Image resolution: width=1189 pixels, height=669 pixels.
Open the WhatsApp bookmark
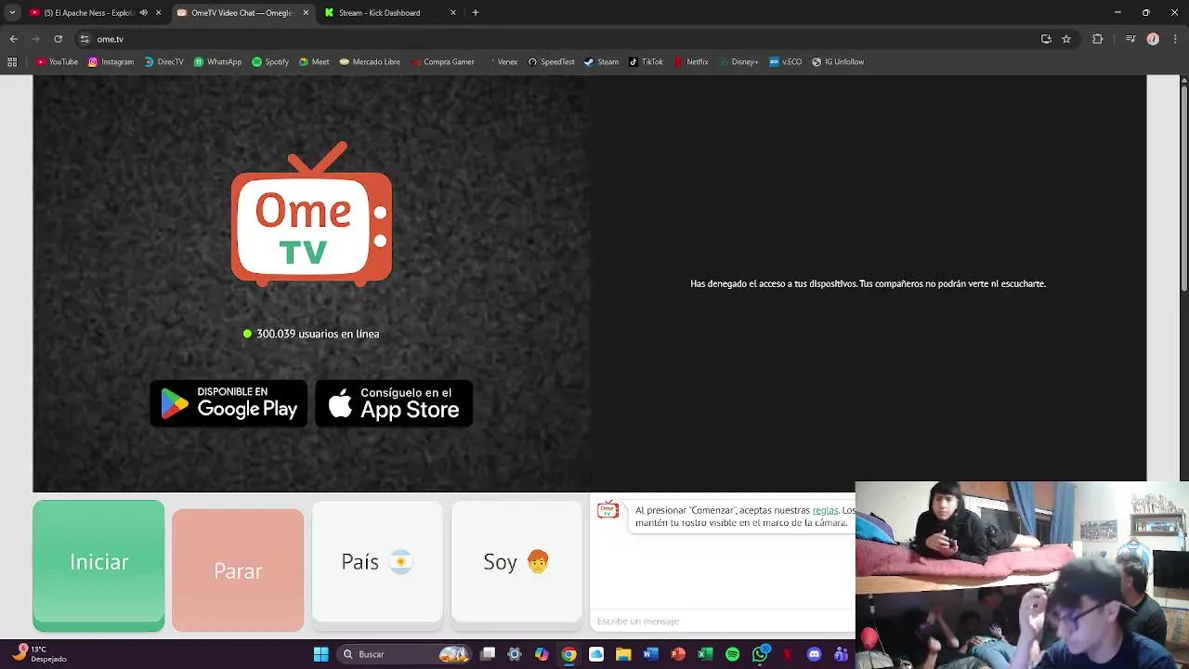coord(217,62)
